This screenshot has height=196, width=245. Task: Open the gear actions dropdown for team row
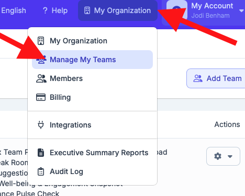[x=223, y=156]
